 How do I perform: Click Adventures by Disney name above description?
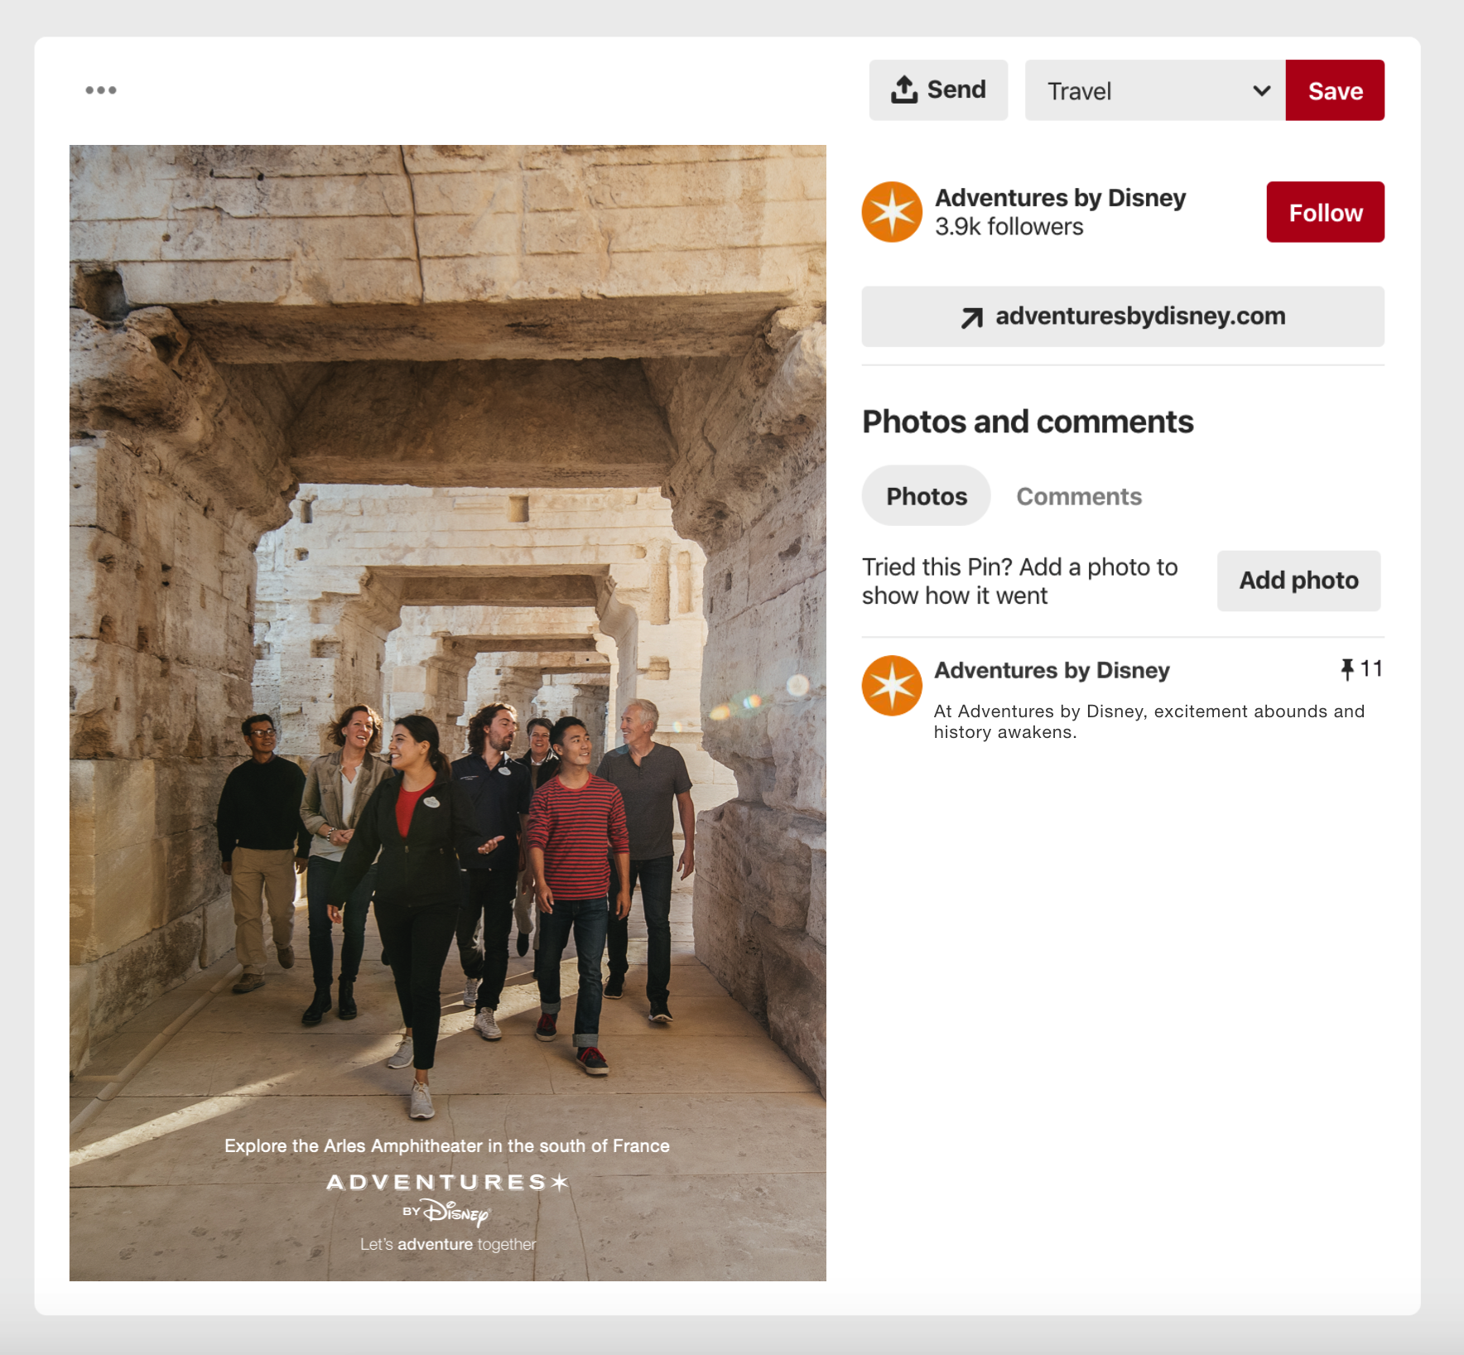click(x=1052, y=670)
